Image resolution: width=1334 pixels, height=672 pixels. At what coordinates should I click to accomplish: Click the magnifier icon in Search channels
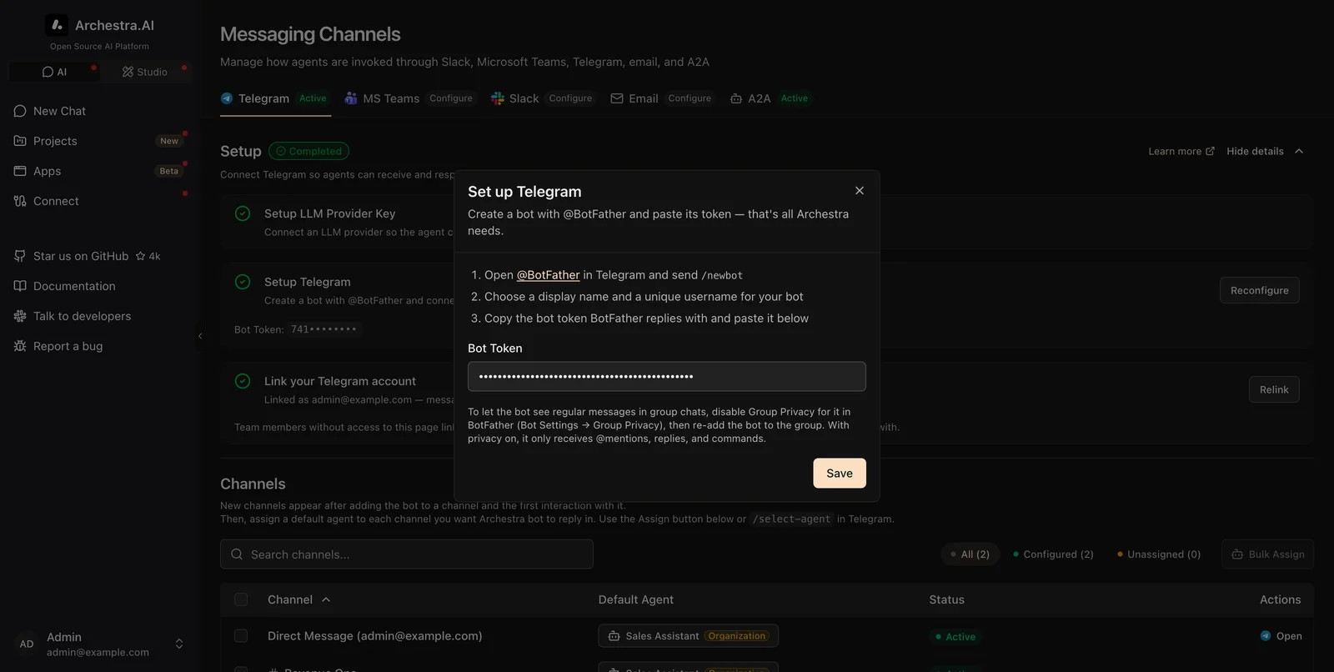coord(237,554)
